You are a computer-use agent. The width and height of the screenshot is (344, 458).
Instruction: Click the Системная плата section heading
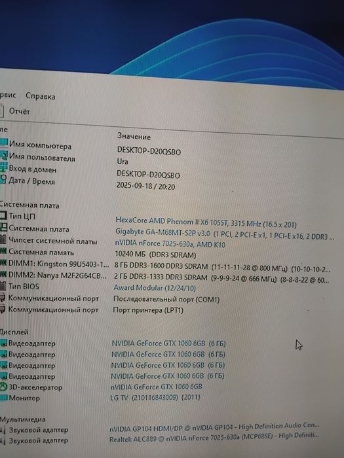point(29,205)
